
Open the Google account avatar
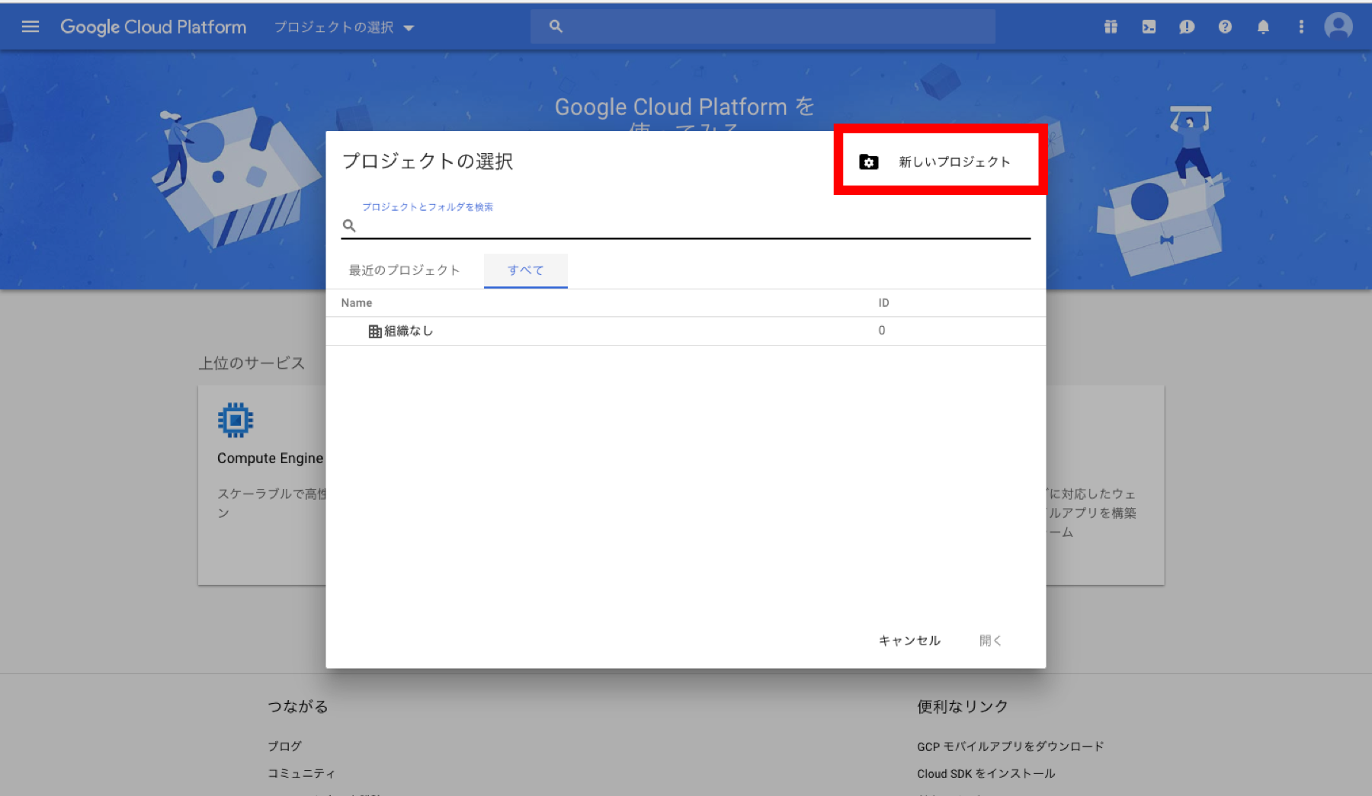[1338, 26]
